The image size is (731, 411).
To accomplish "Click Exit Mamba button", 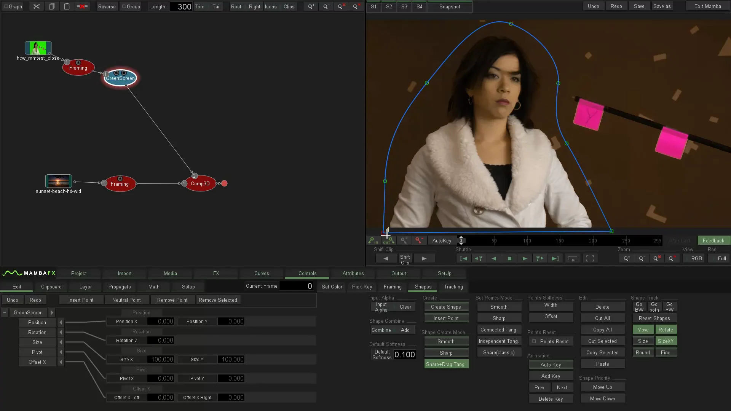I will click(x=707, y=6).
